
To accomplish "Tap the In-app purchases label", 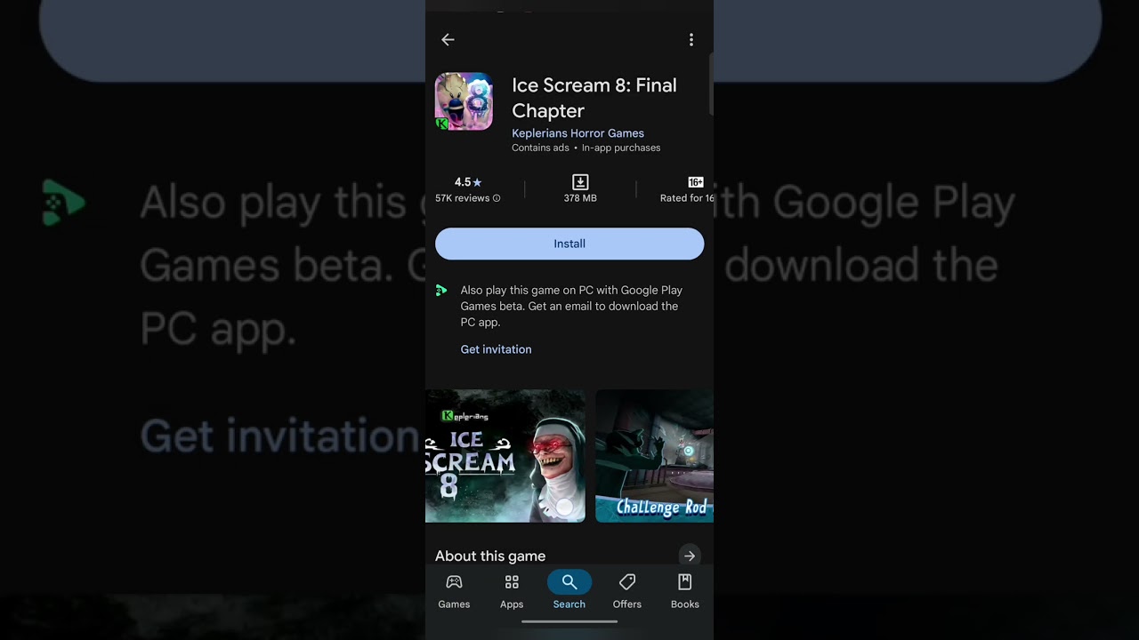I will (621, 148).
